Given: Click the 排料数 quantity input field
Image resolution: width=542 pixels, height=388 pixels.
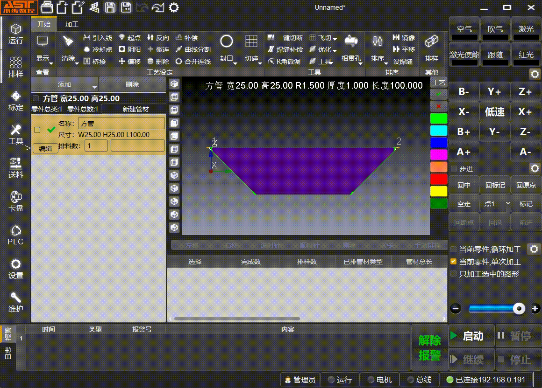Looking at the screenshot, I should point(96,145).
